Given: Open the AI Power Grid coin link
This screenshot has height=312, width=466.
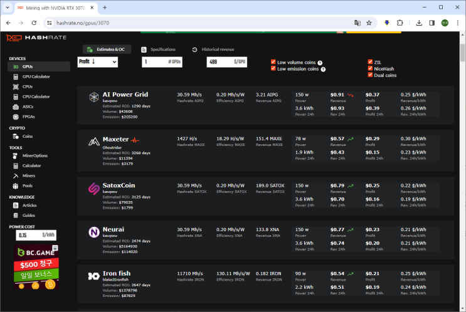Looking at the screenshot, I should (125, 95).
